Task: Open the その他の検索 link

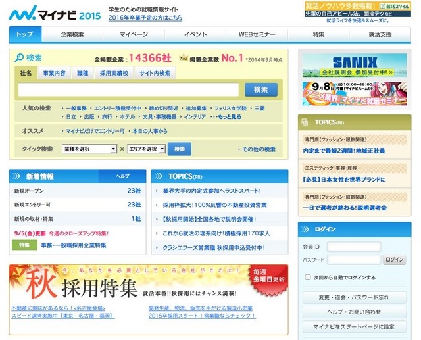Action: 259,149
